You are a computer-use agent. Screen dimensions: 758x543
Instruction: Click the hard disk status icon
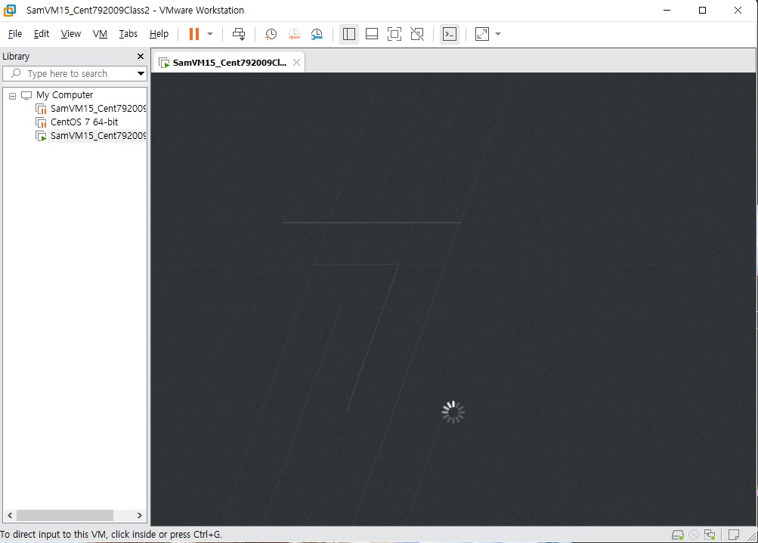(x=677, y=535)
